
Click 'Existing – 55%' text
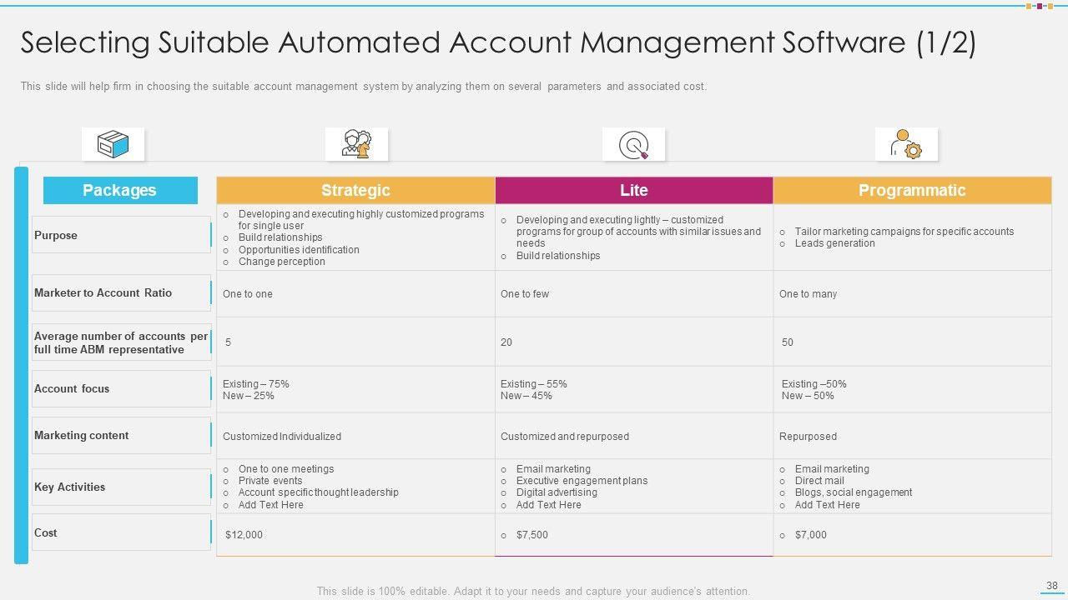[534, 384]
